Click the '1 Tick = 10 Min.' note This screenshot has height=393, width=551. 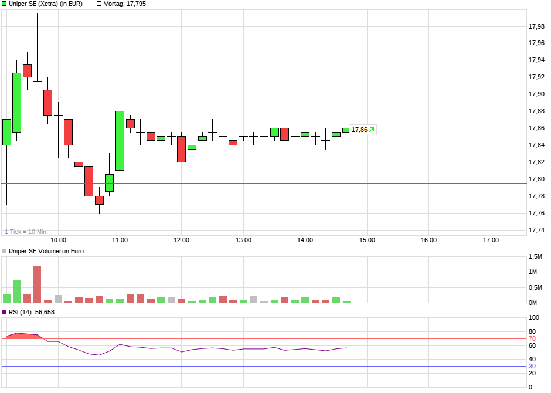coord(26,232)
